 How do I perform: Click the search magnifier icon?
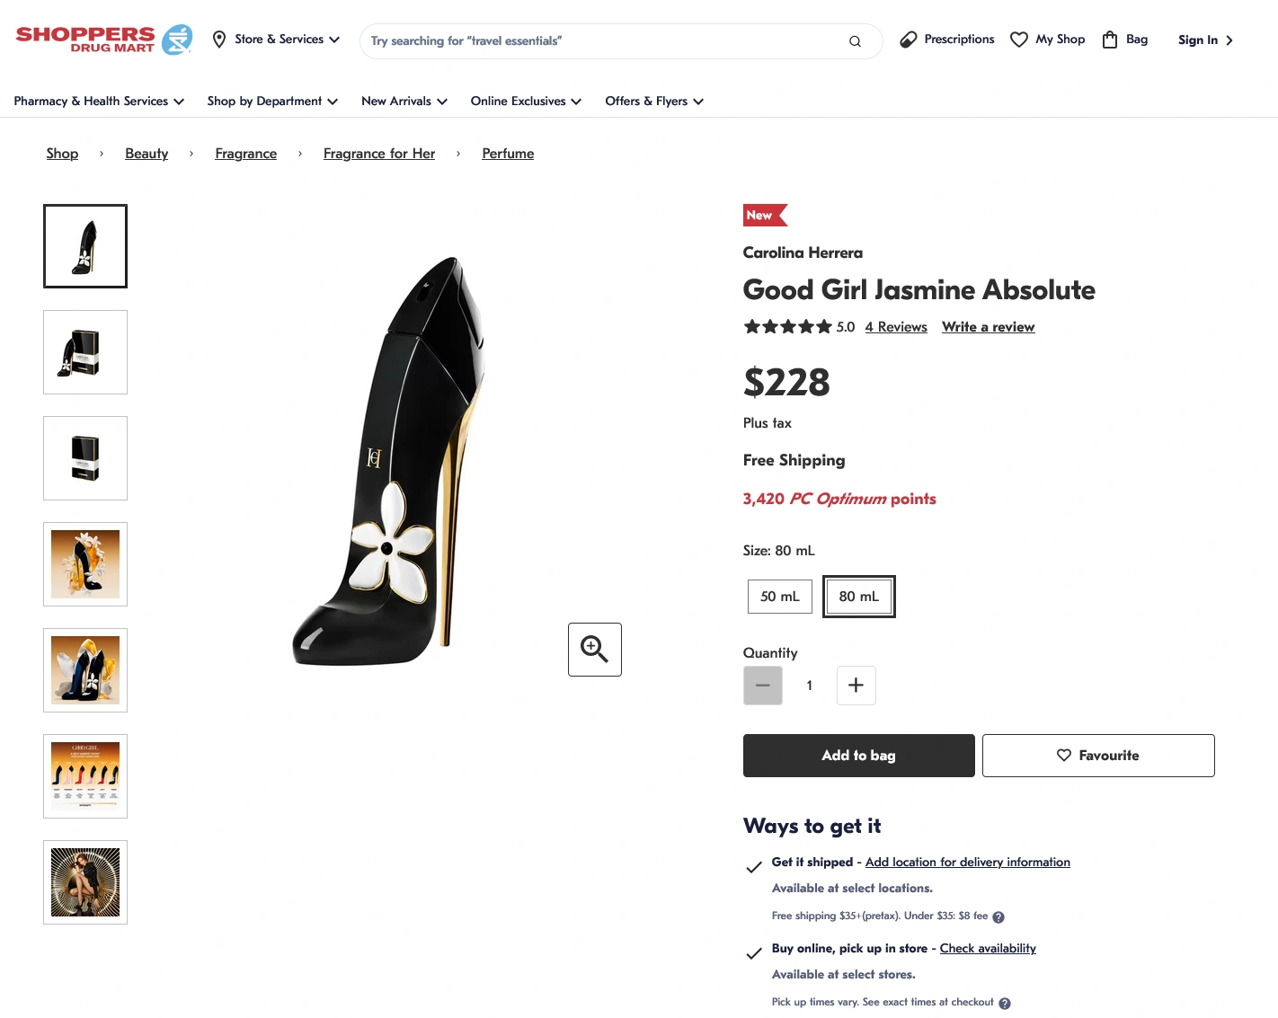pyautogui.click(x=855, y=41)
